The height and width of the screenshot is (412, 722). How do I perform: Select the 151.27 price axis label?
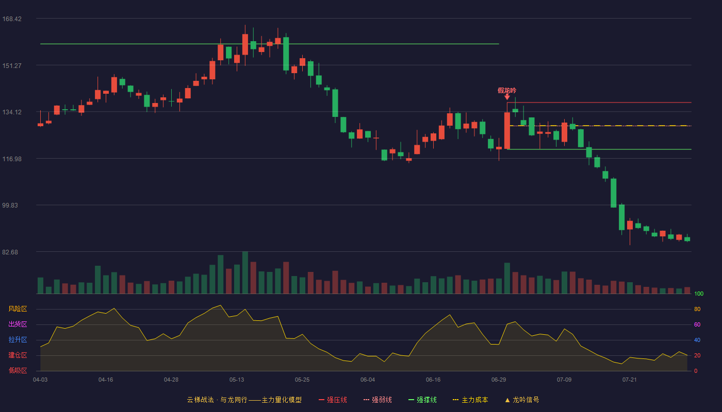[x=12, y=65]
